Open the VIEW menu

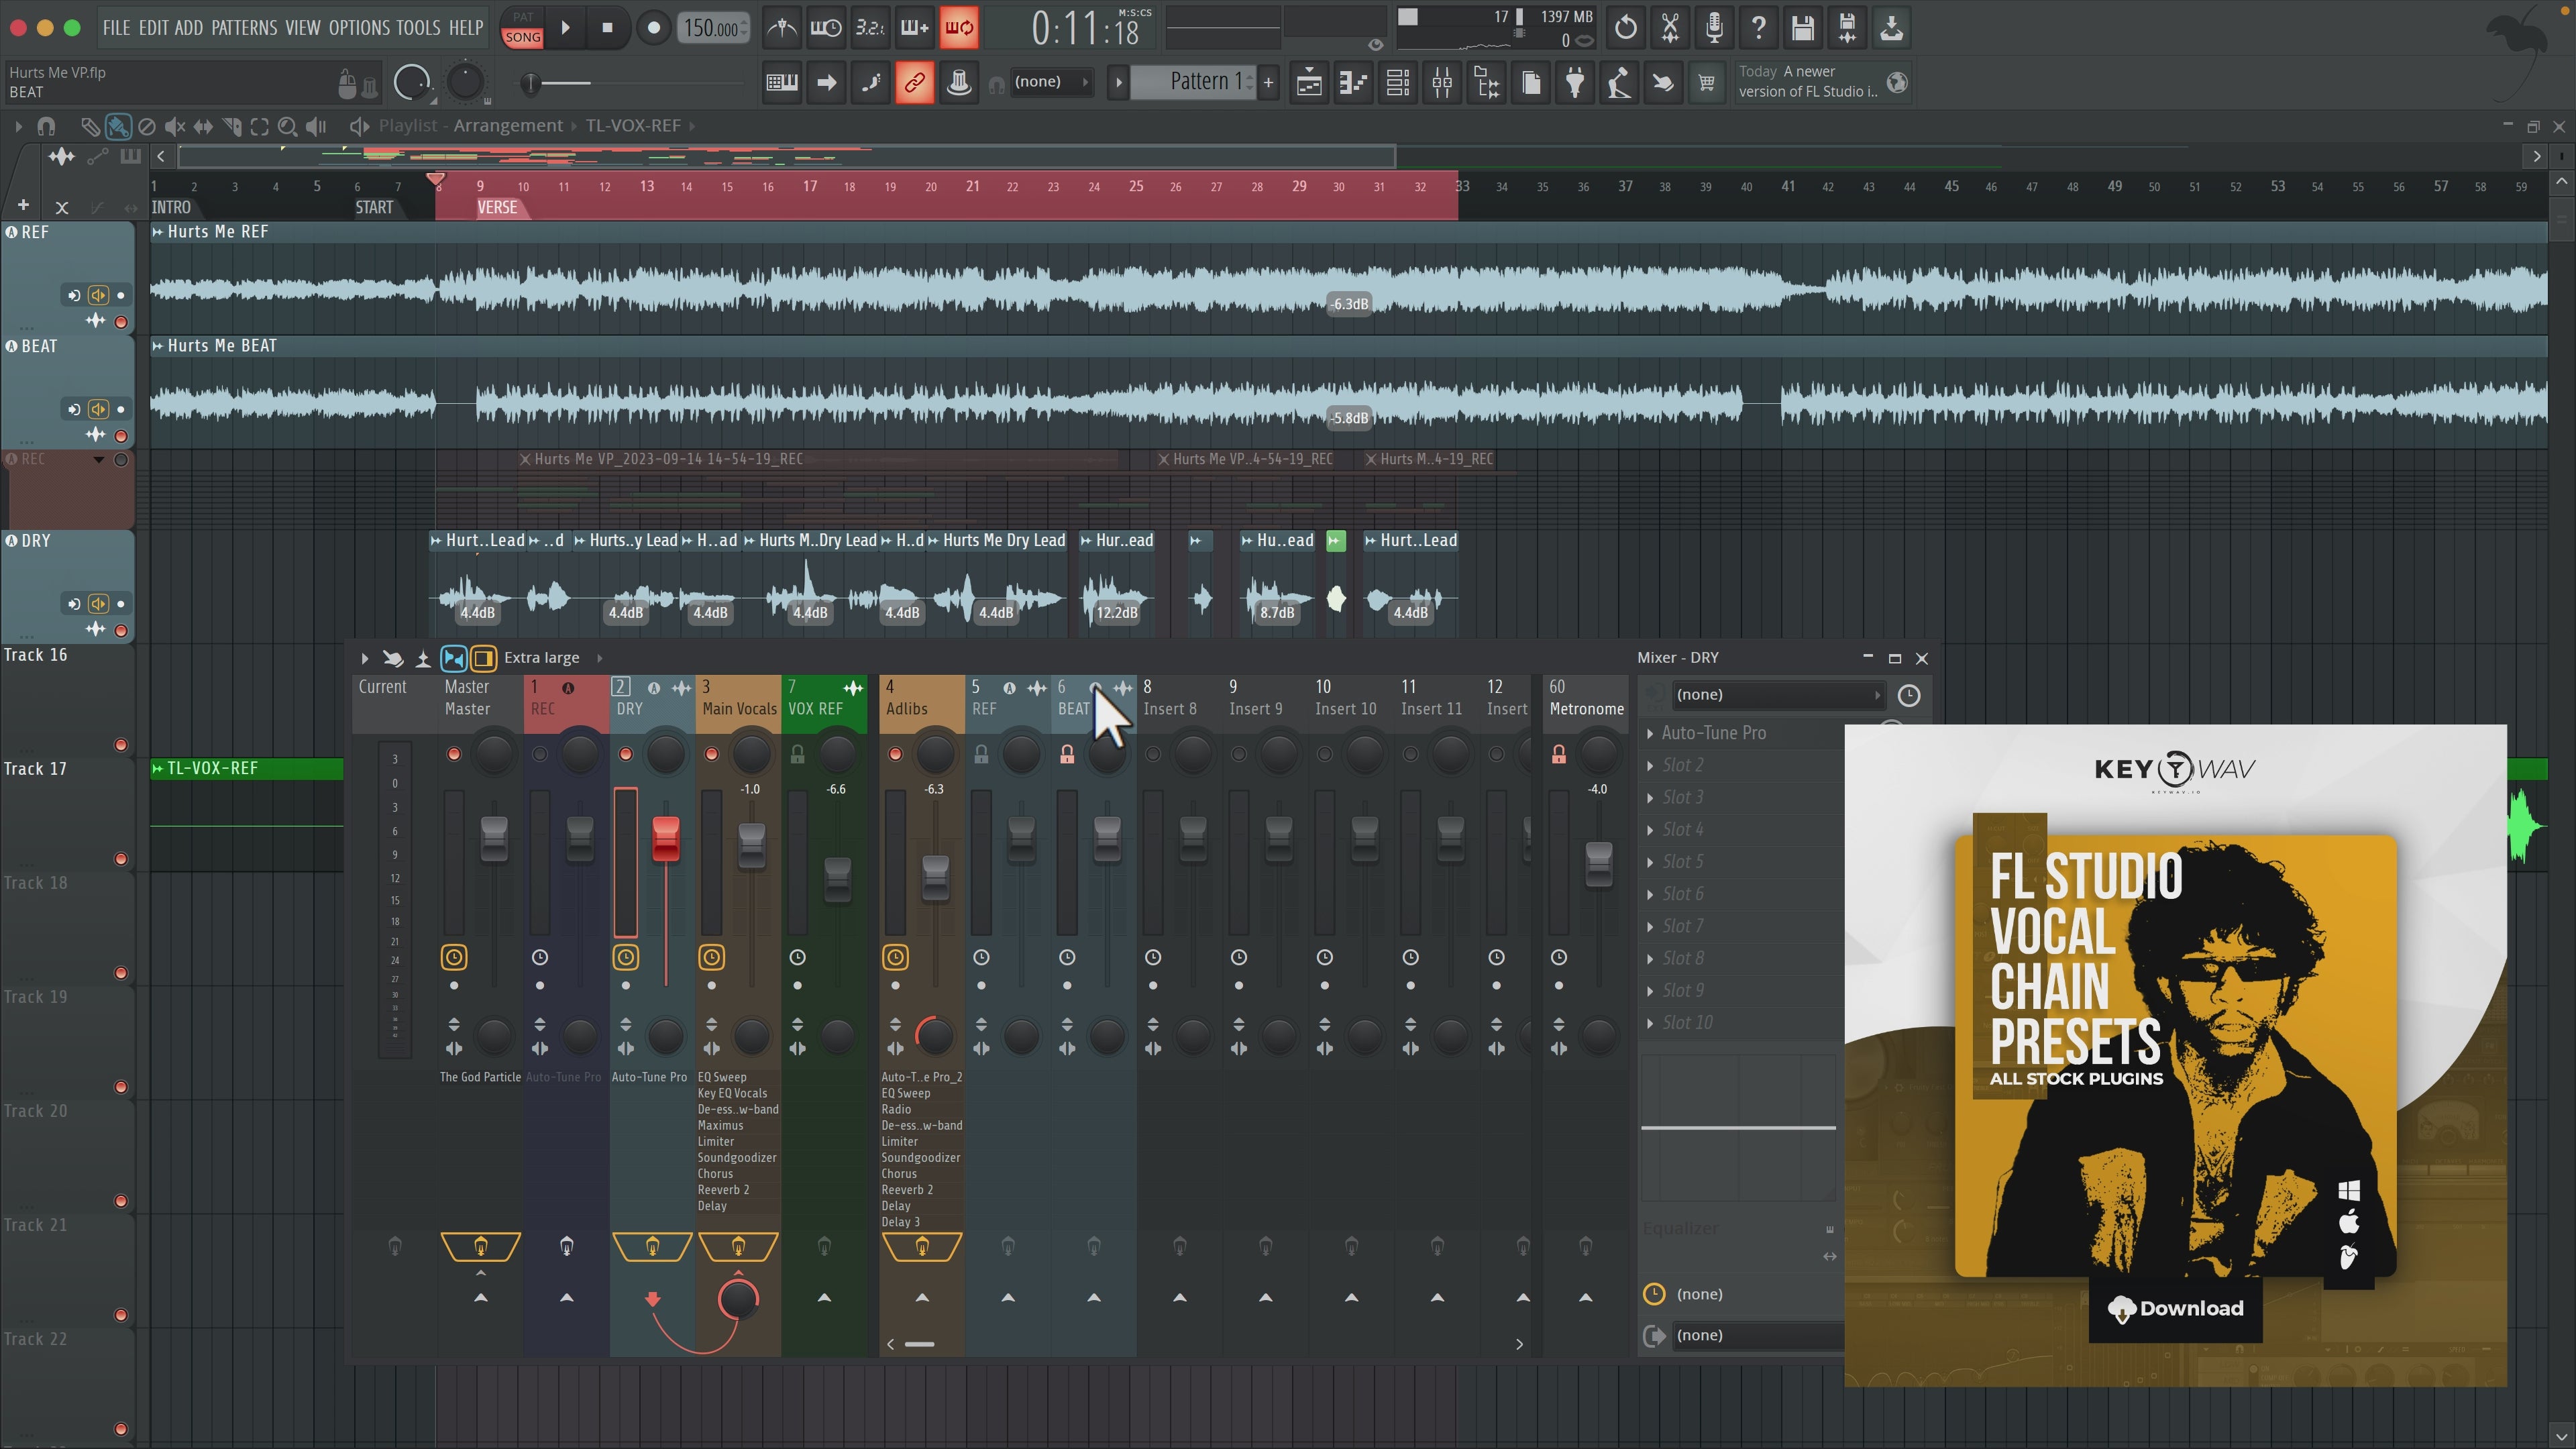(x=302, y=28)
